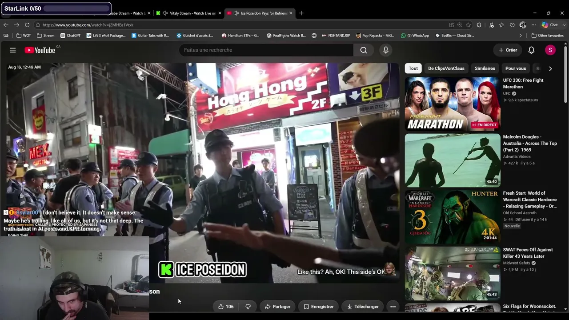The image size is (569, 320).
Task: Open the Pop Repacks FitGirl bookmark
Action: [374, 36]
